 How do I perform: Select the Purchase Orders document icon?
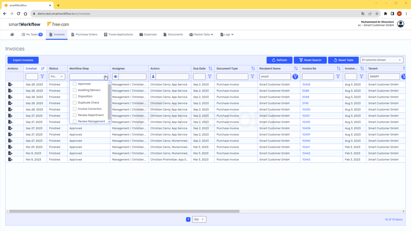72,34
